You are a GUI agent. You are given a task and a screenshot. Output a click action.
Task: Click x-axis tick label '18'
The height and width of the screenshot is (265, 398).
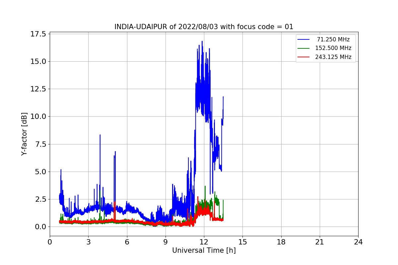tap(281, 242)
